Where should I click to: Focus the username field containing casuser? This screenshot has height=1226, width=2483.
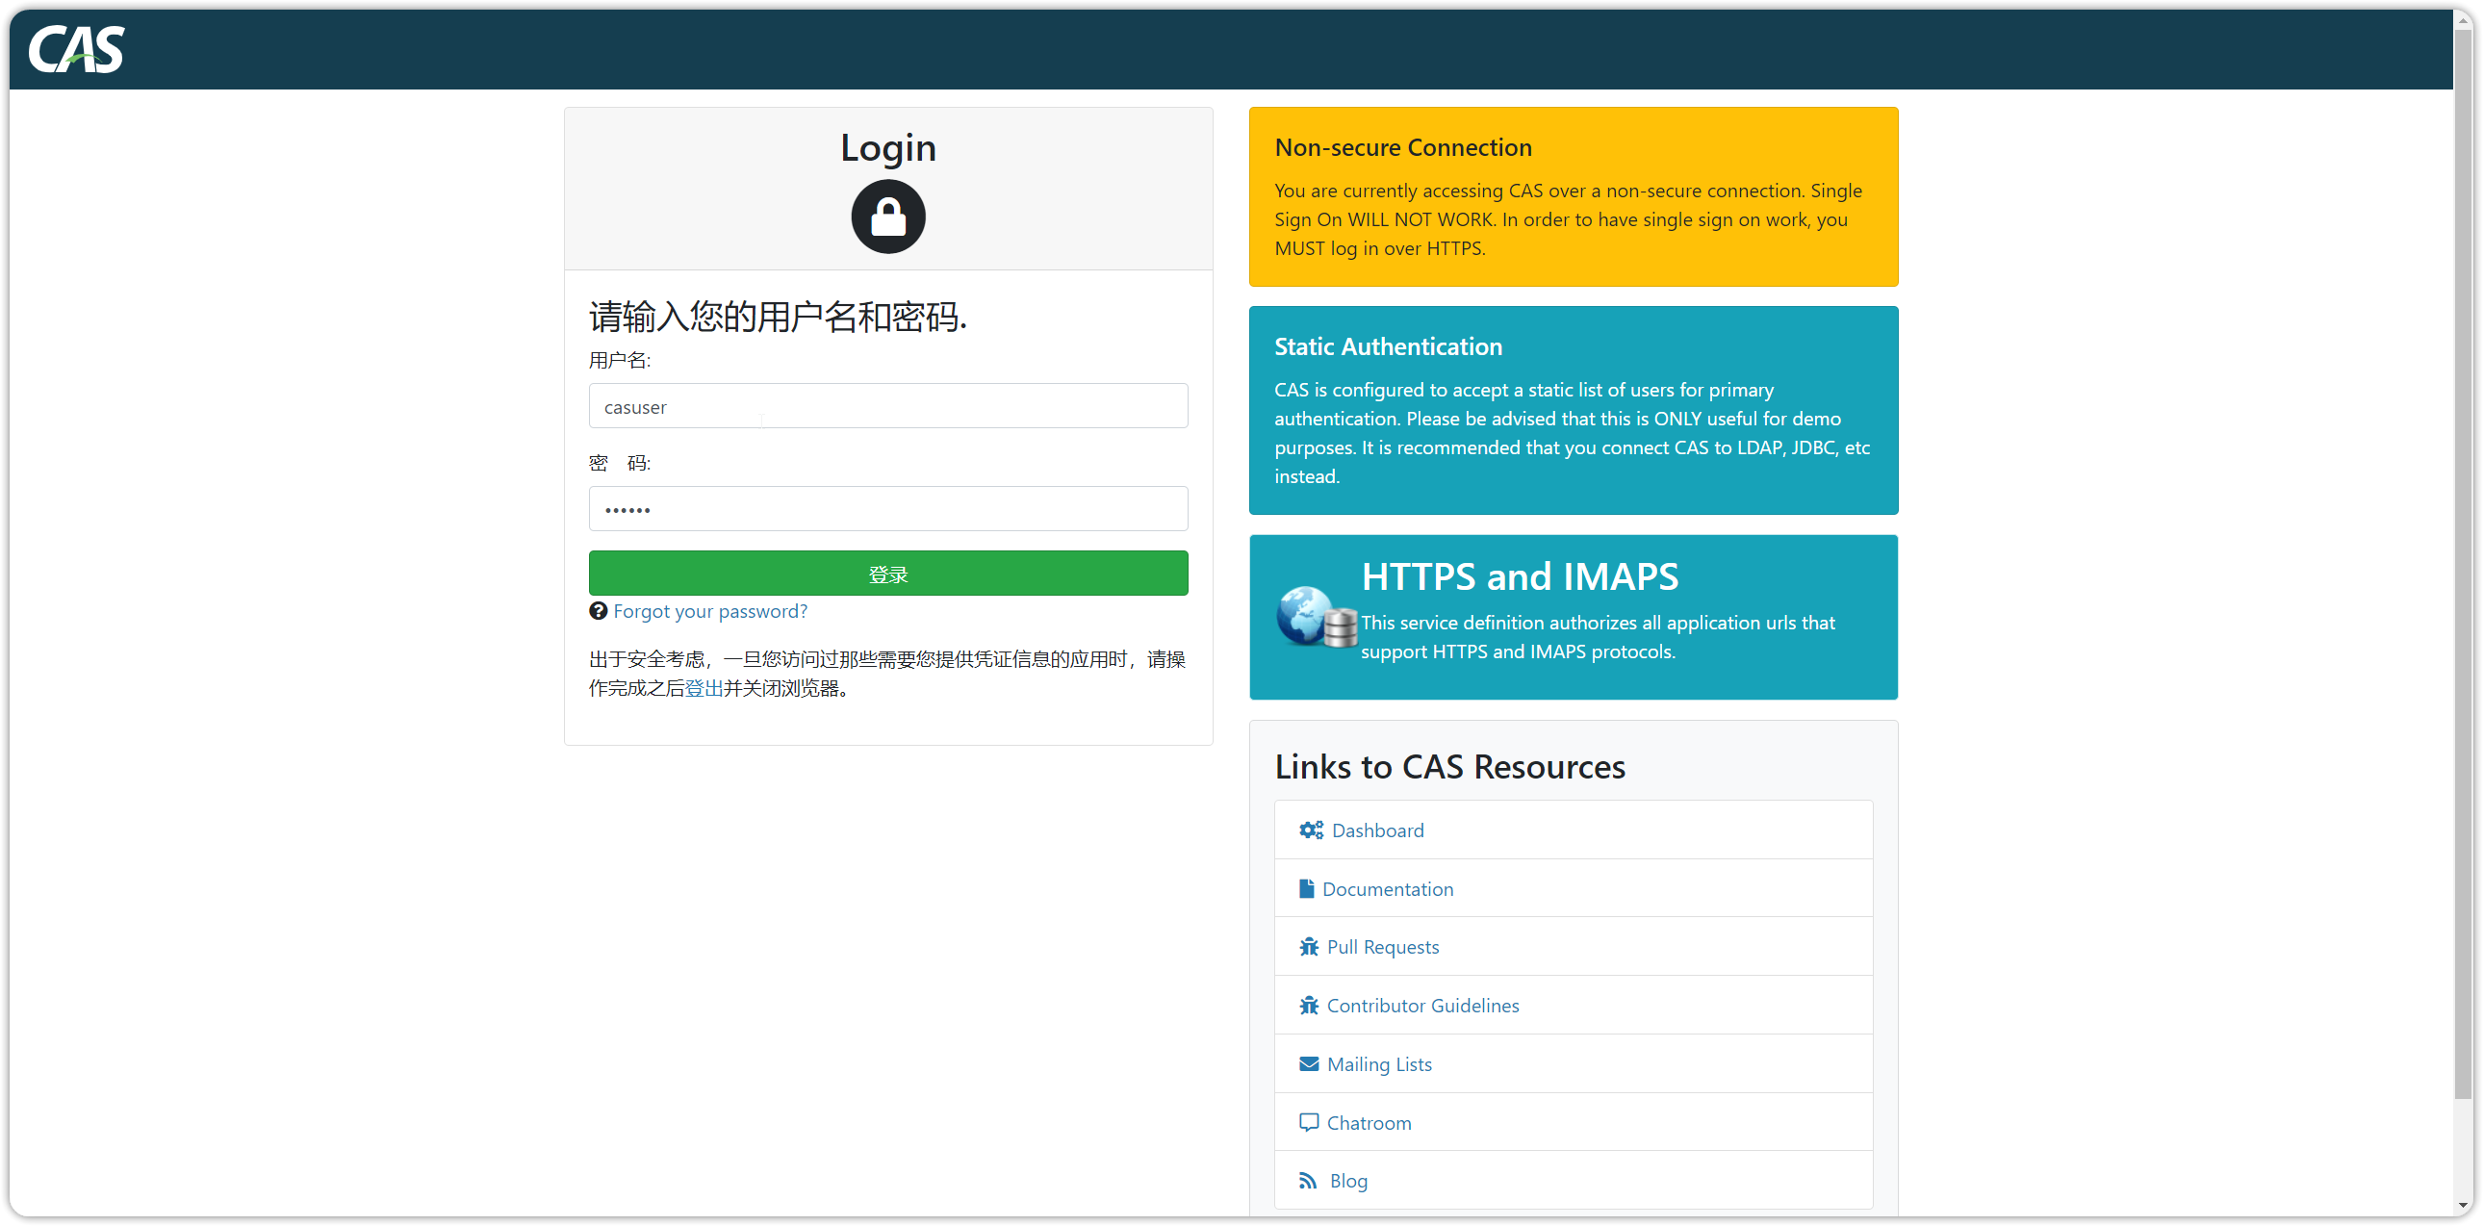pos(887,406)
